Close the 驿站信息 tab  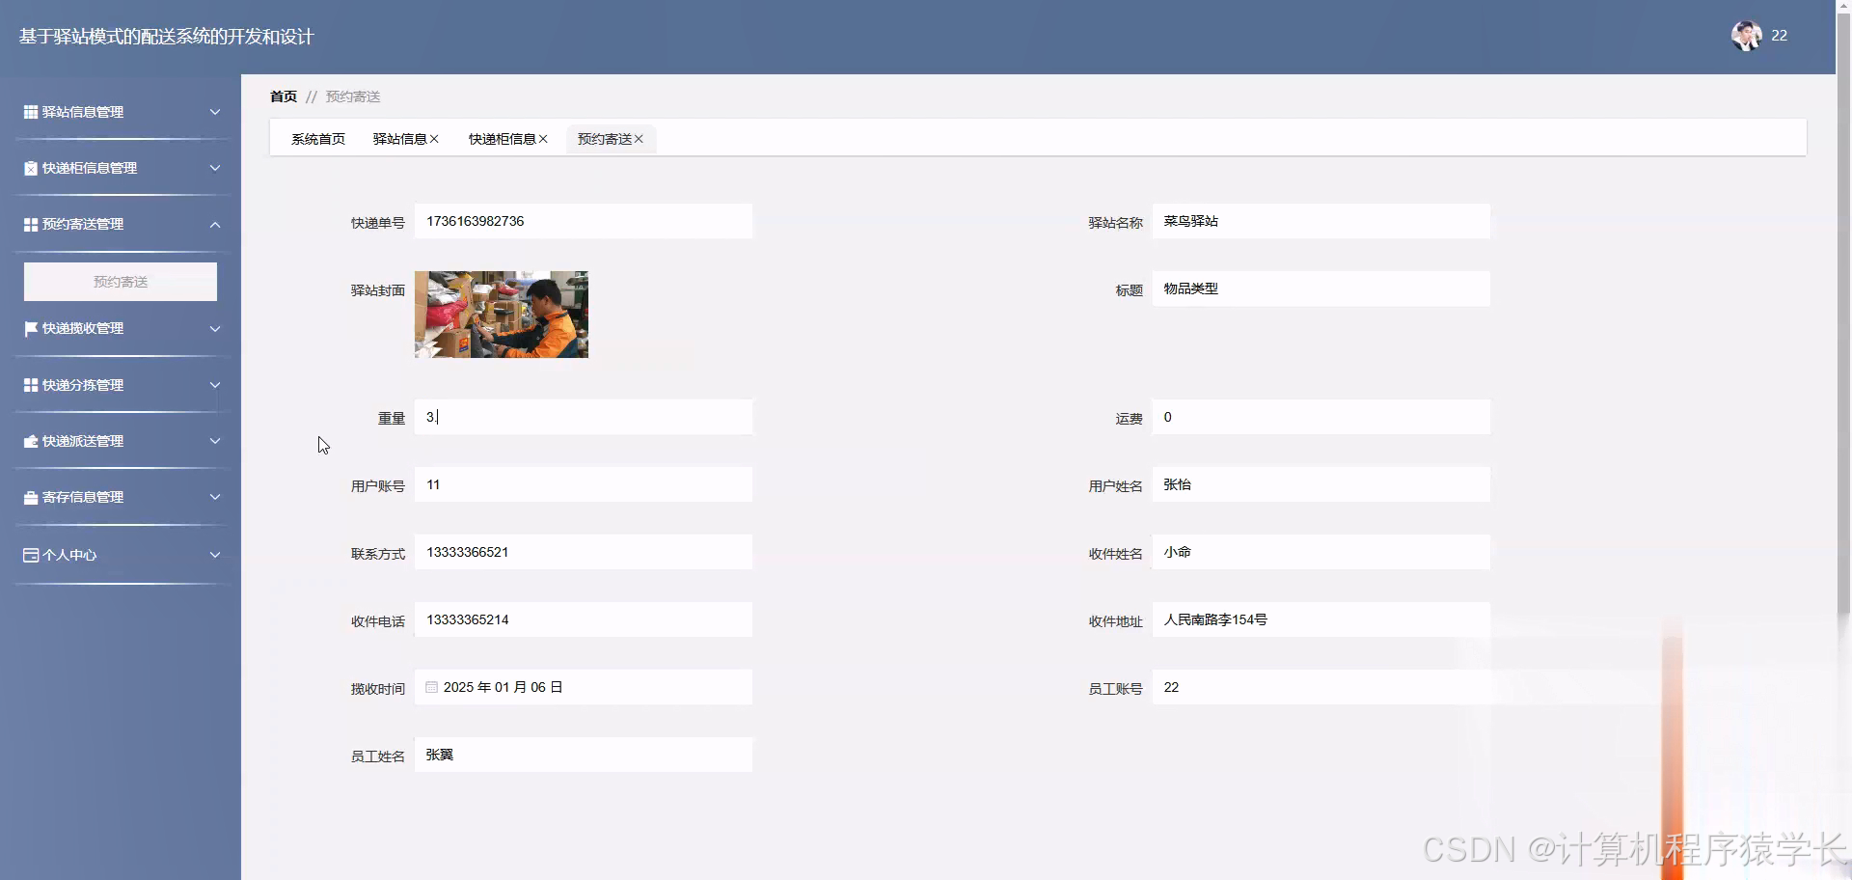tap(434, 139)
